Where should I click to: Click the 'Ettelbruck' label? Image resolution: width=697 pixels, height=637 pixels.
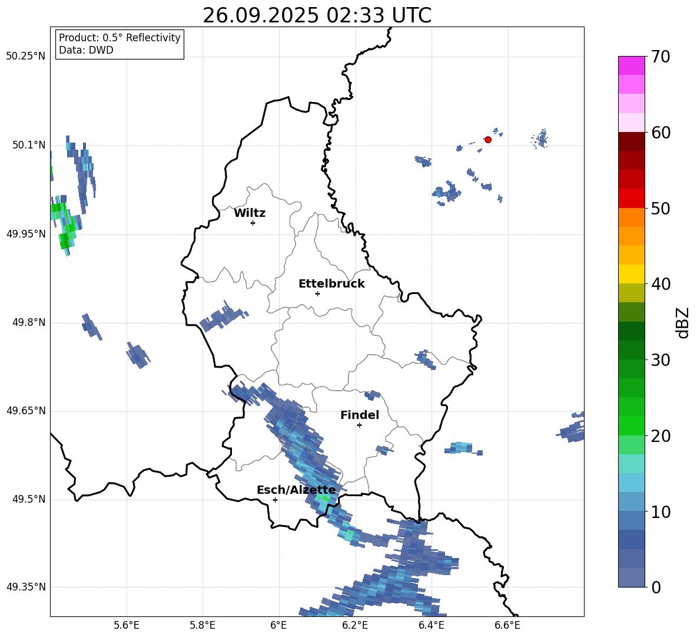331,284
